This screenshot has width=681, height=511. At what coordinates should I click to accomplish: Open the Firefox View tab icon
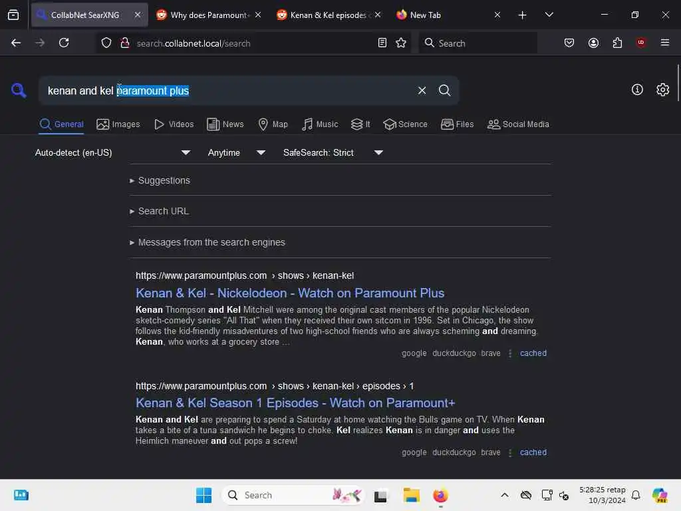tap(13, 15)
